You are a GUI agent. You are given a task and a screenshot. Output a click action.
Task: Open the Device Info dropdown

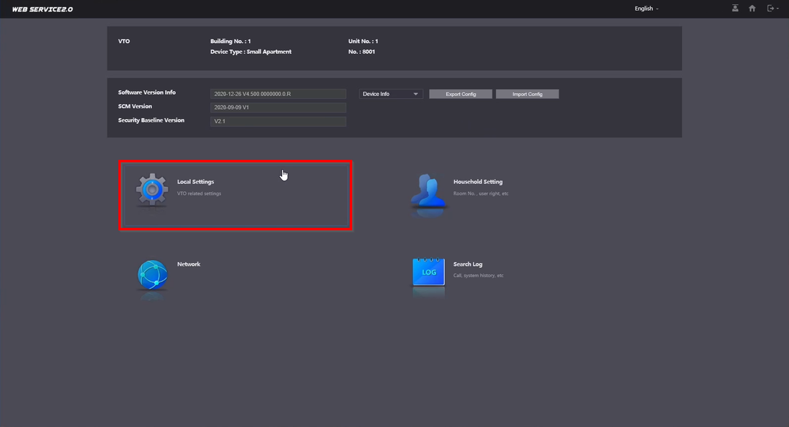tap(391, 94)
